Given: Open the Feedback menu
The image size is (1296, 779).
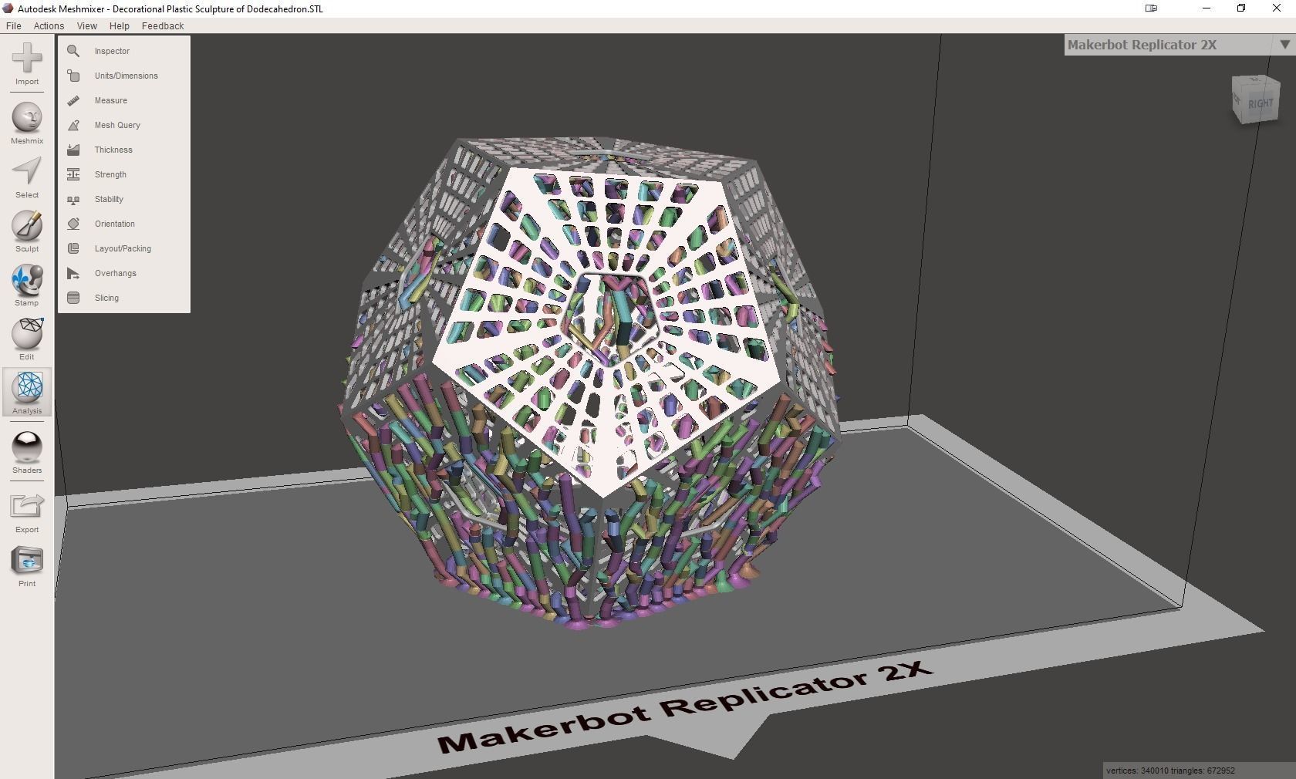Looking at the screenshot, I should 163,25.
